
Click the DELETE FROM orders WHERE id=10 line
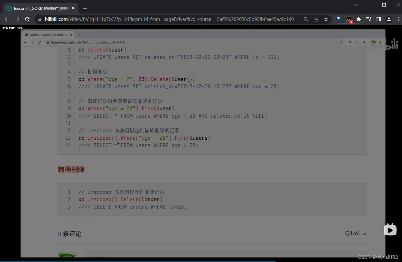[132, 207]
